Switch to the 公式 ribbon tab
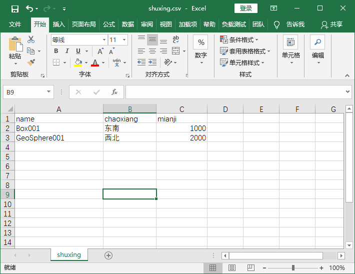 109,24
